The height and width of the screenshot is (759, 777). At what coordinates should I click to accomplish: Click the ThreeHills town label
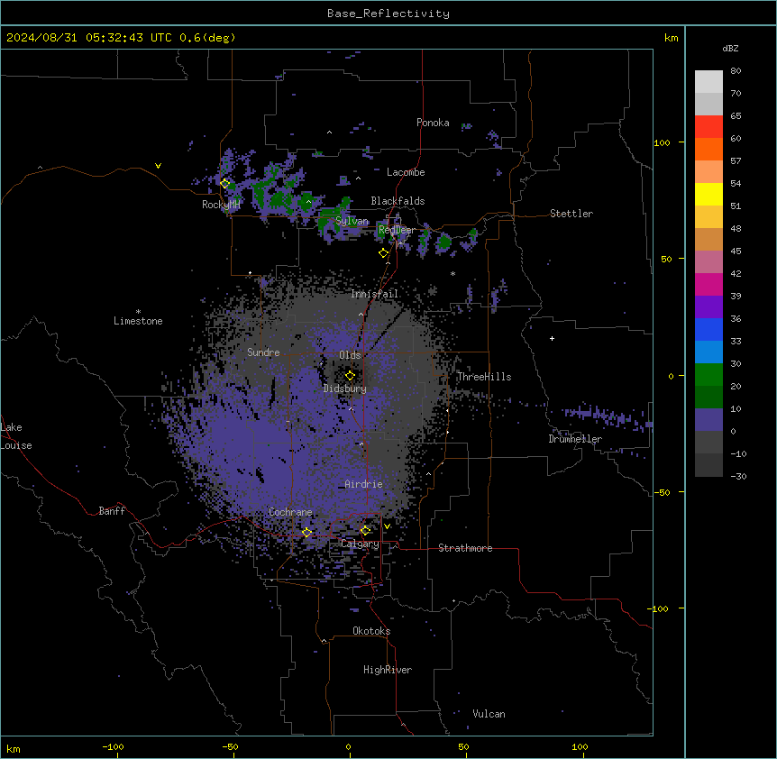[x=484, y=377]
